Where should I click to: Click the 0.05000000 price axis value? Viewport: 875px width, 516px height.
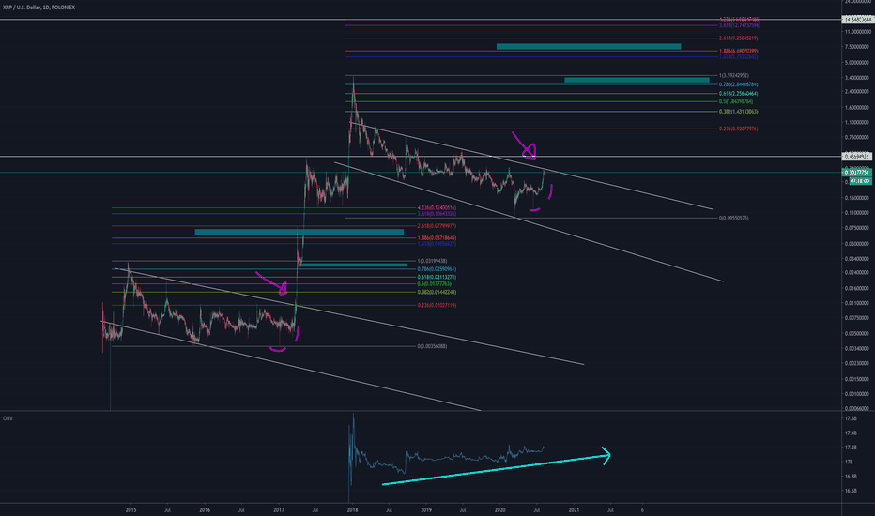click(857, 243)
